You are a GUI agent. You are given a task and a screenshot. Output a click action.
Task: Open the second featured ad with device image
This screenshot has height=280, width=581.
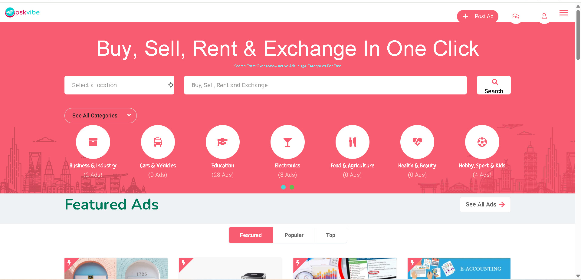point(230,268)
